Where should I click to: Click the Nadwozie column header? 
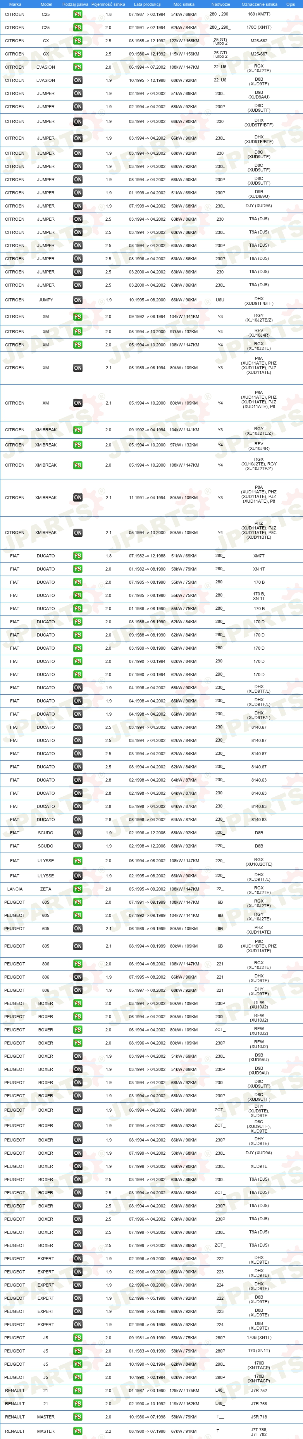(x=220, y=4)
